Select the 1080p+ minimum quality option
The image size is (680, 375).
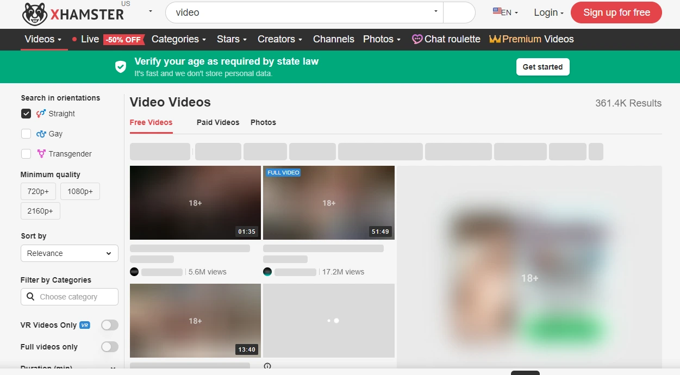pyautogui.click(x=80, y=191)
